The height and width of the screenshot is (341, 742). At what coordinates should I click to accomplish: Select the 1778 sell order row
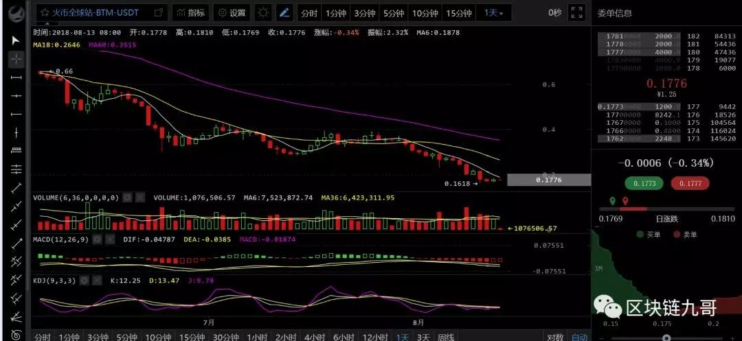(x=666, y=44)
